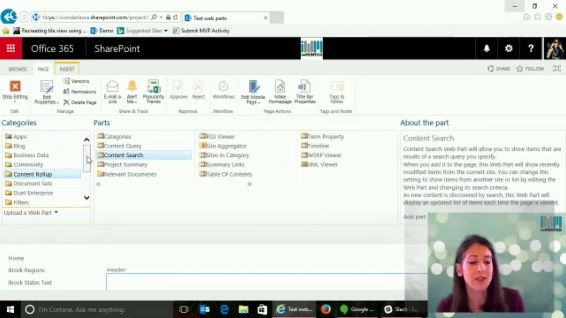Select the Content Search web part
The image size is (566, 318).
[x=144, y=155]
